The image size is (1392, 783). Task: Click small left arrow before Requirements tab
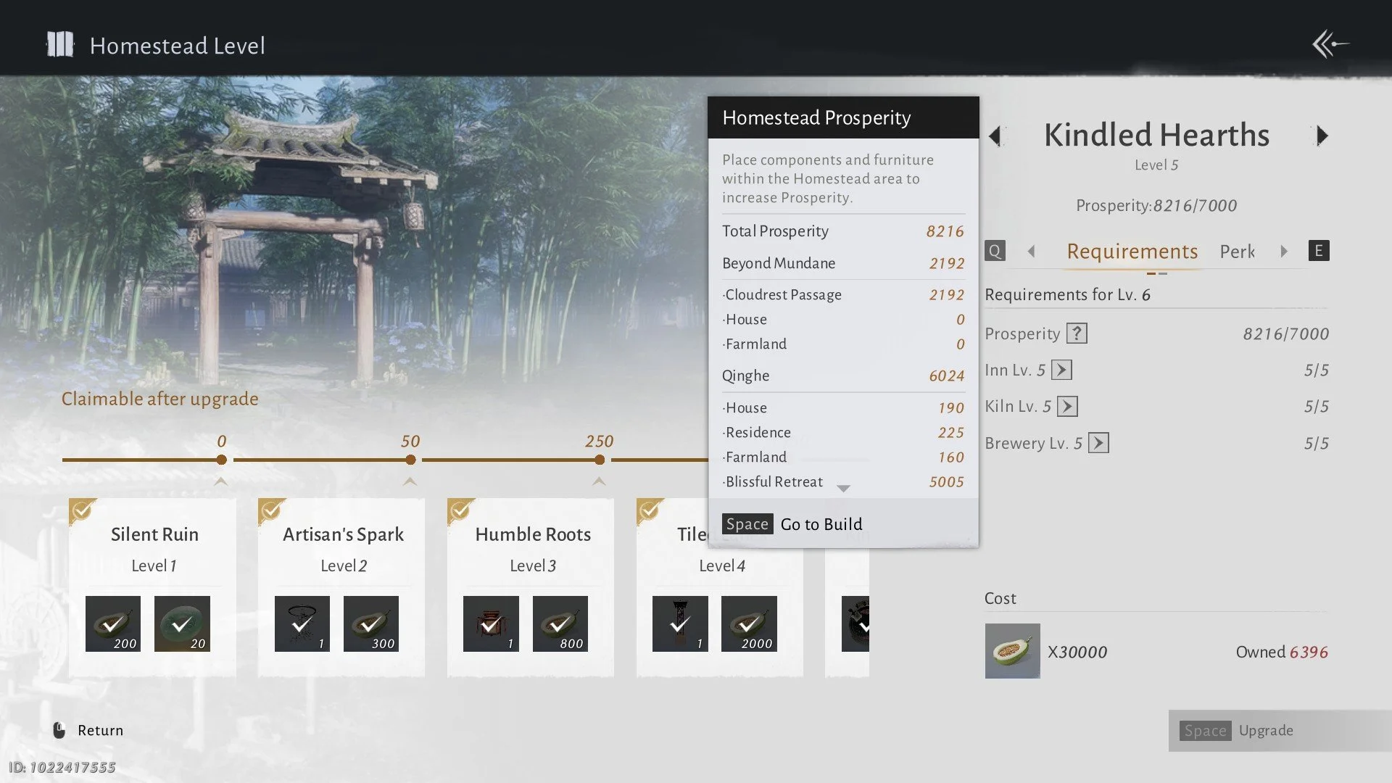click(1031, 251)
